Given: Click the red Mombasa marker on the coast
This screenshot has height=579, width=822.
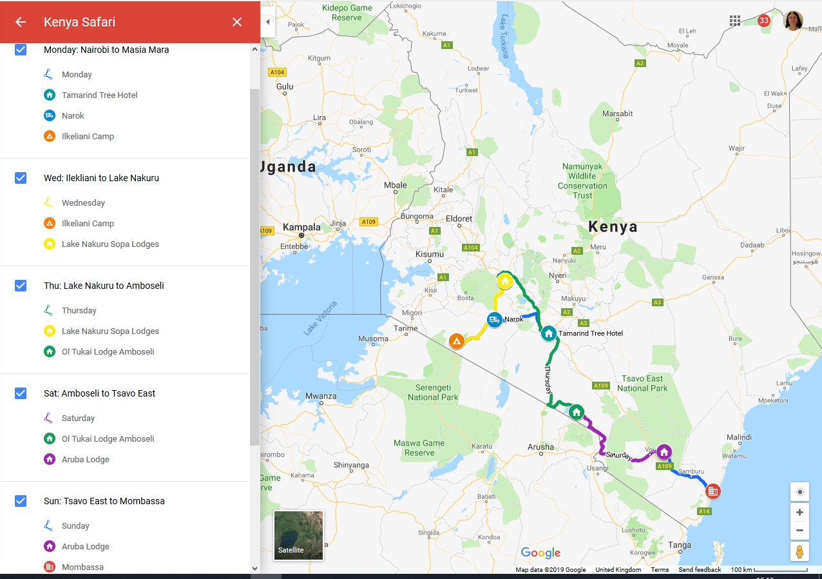Looking at the screenshot, I should [712, 491].
